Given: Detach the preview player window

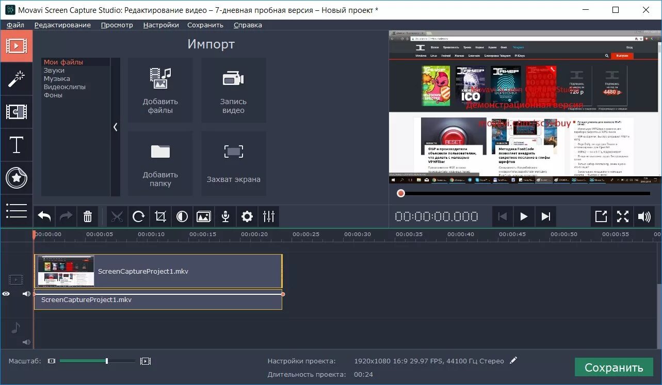Looking at the screenshot, I should click(601, 216).
